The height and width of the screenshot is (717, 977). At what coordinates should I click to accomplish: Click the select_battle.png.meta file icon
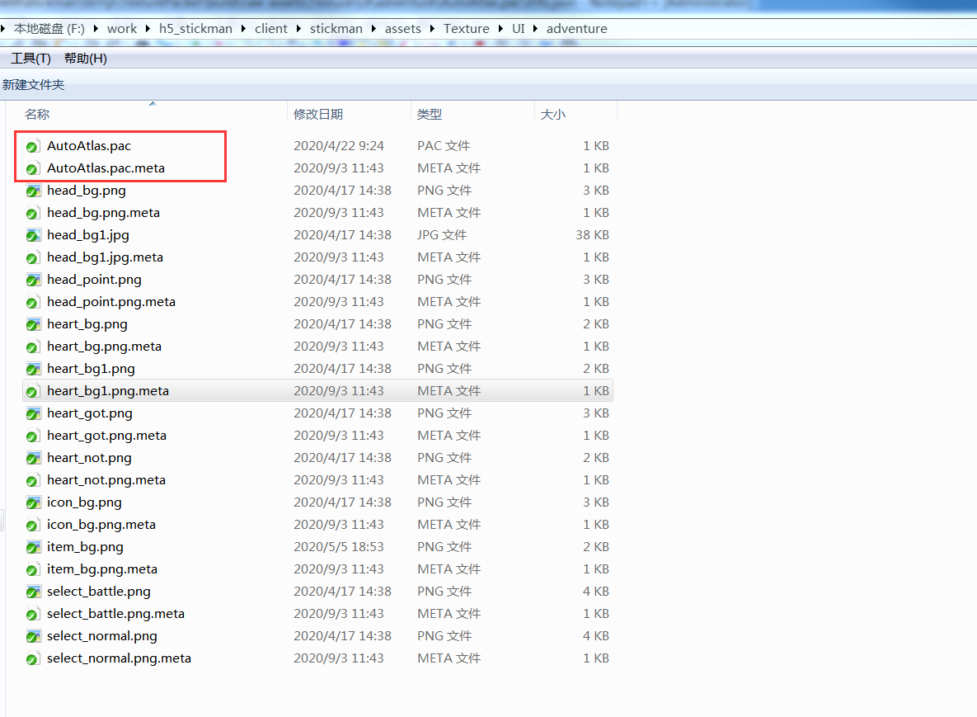coord(33,615)
